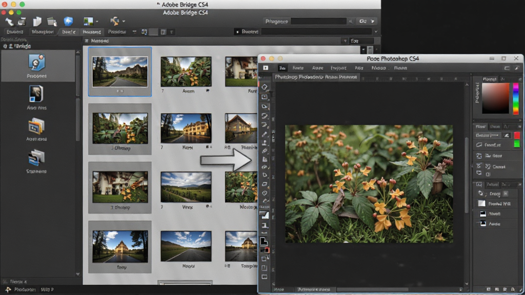Click the Photoshop canvas horizontal scrollbar

[372, 289]
